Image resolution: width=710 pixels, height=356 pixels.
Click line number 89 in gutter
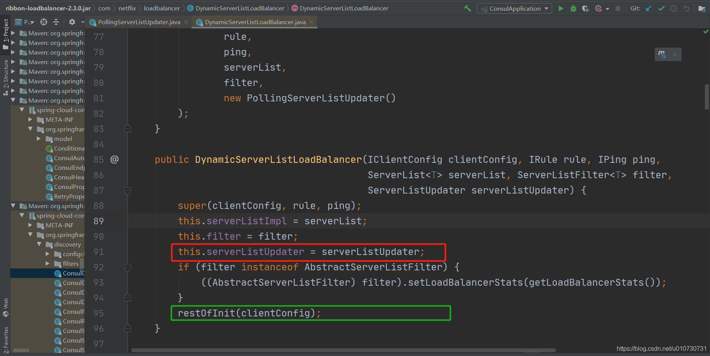[99, 221]
